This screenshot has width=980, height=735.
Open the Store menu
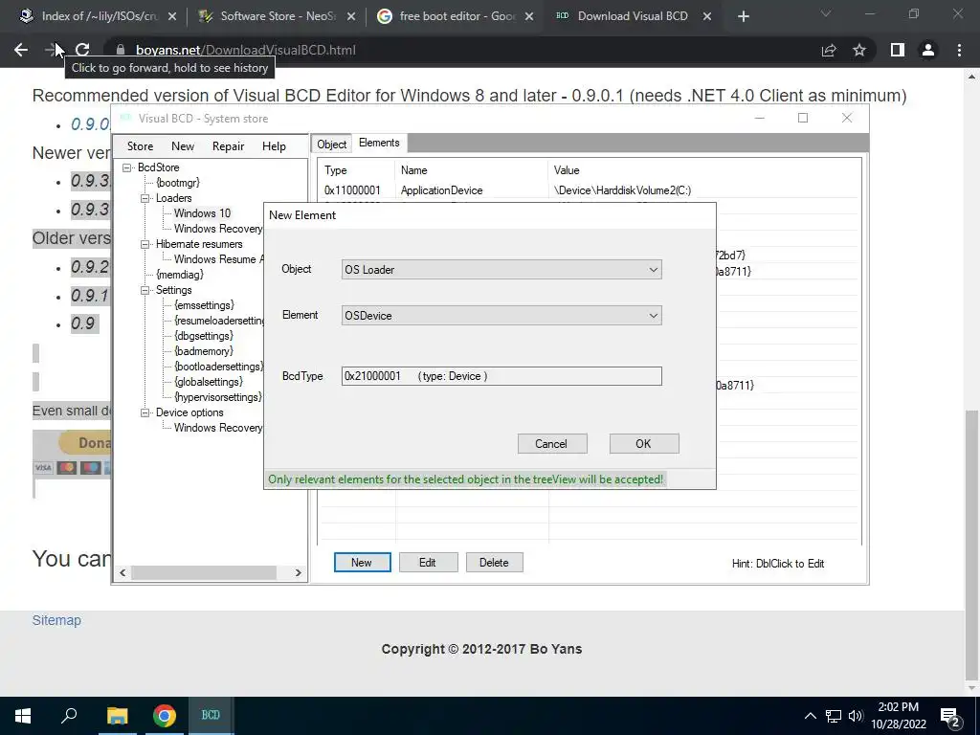tap(140, 146)
